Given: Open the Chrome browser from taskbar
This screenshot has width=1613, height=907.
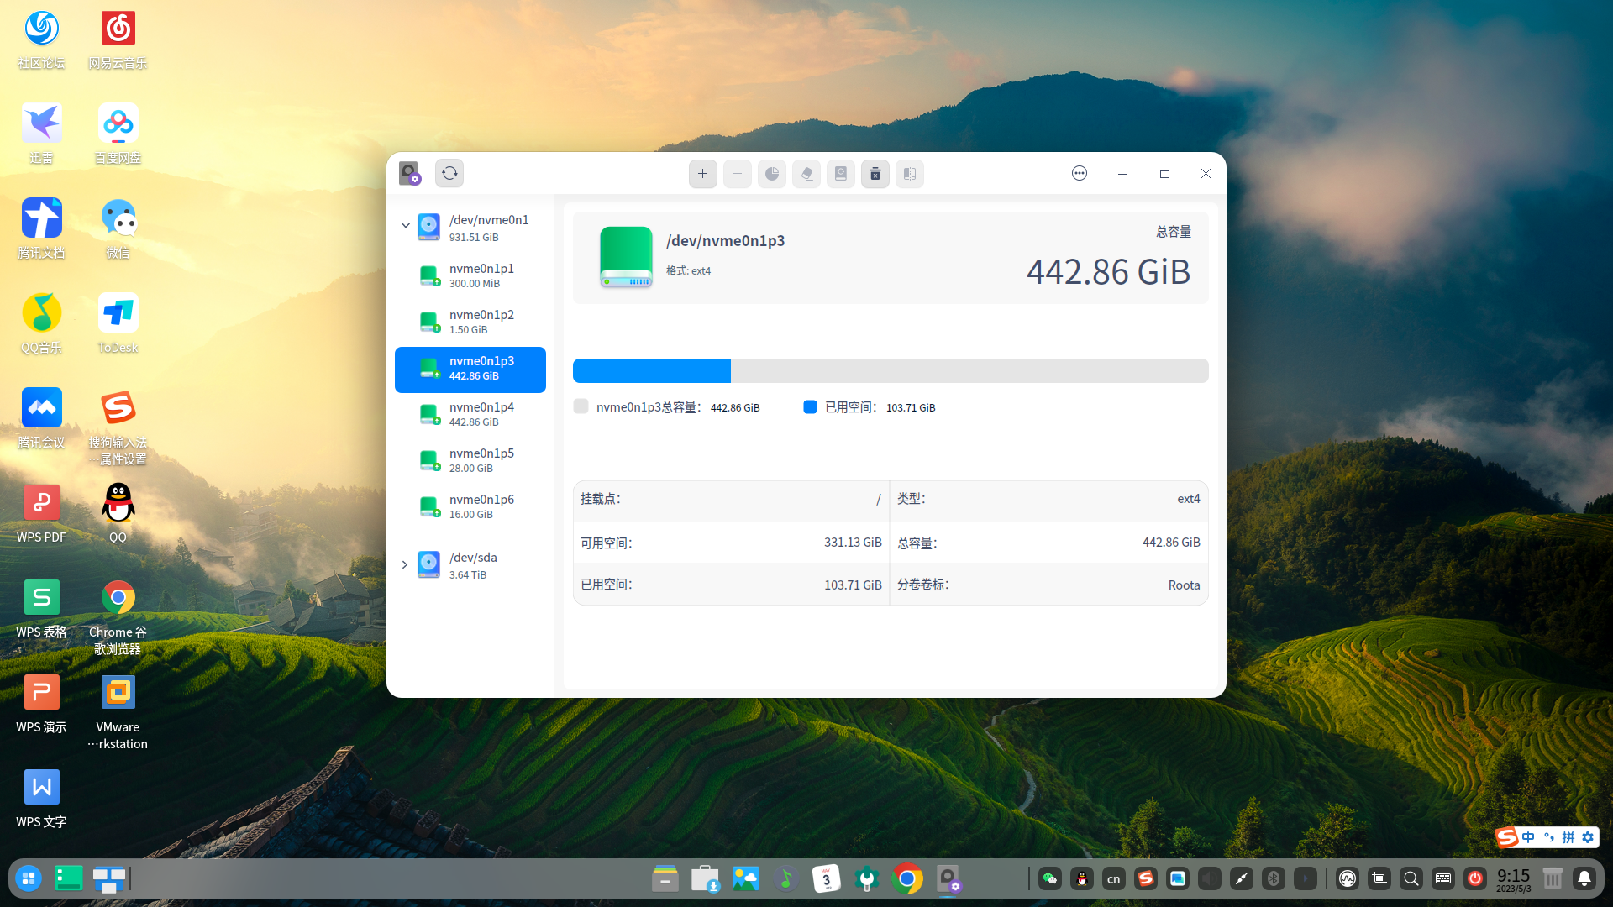Looking at the screenshot, I should (906, 878).
